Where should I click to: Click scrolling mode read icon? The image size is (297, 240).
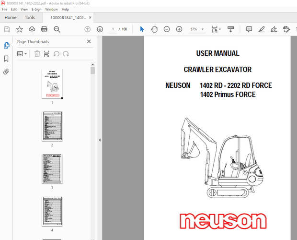pyautogui.click(x=230, y=29)
